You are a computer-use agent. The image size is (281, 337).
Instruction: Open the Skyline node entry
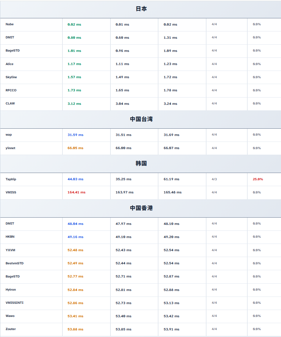[x=11, y=77]
